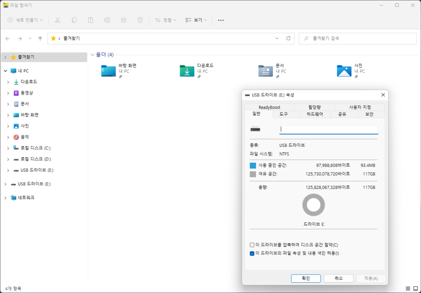Click the 취소 cancel button
The image size is (421, 293).
pos(338,278)
